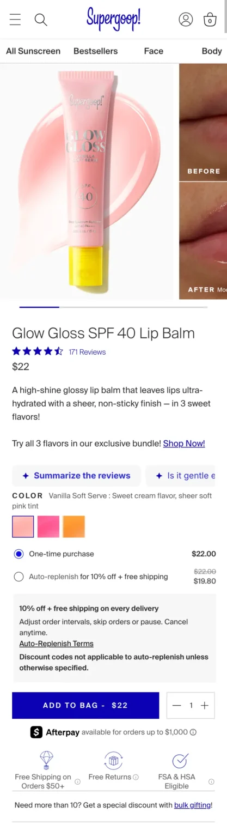Open search with the magnifier icon
The image size is (227, 837).
pos(41,20)
